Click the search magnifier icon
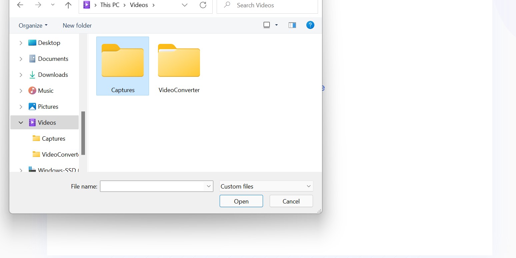516x258 pixels. pyautogui.click(x=227, y=5)
